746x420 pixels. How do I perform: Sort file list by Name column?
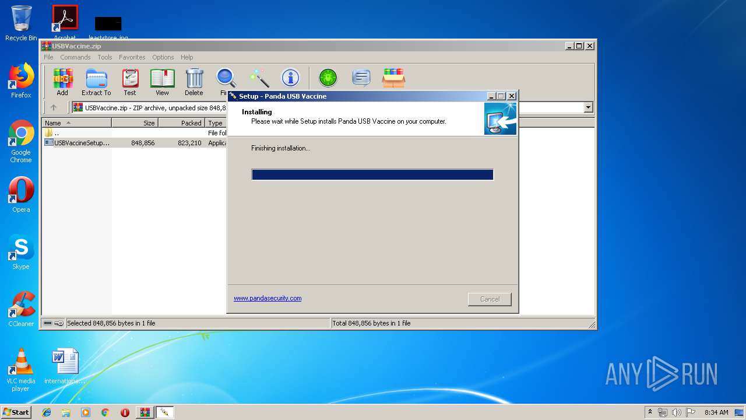77,123
